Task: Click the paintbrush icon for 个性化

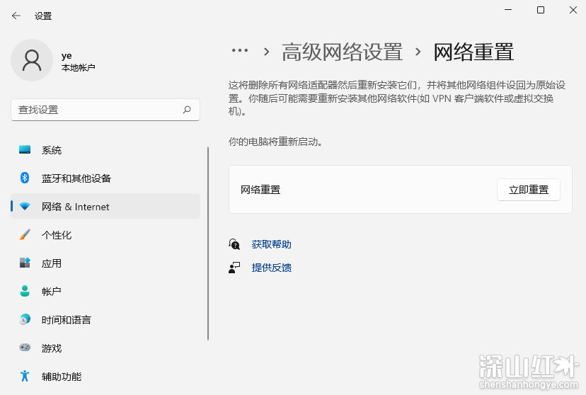Action: pos(25,235)
